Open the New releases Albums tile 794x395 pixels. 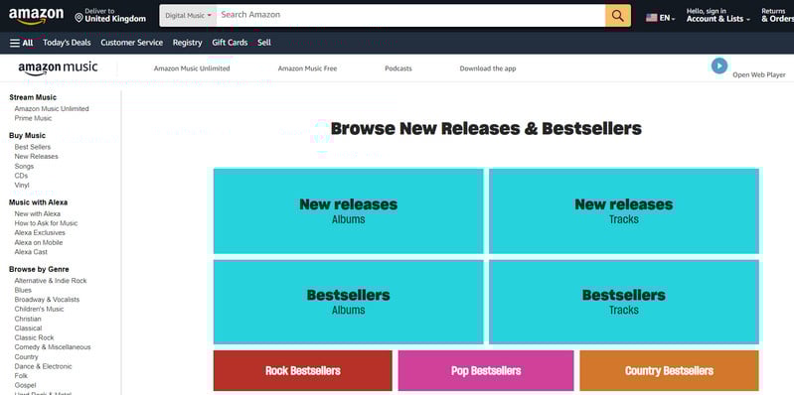click(349, 211)
